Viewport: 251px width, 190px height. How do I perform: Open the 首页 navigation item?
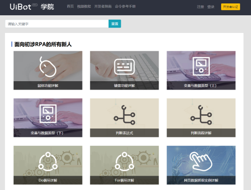(x=70, y=6)
